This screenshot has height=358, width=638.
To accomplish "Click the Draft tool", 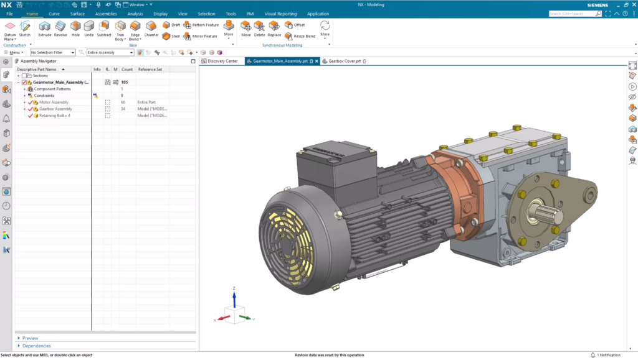I will pyautogui.click(x=171, y=25).
